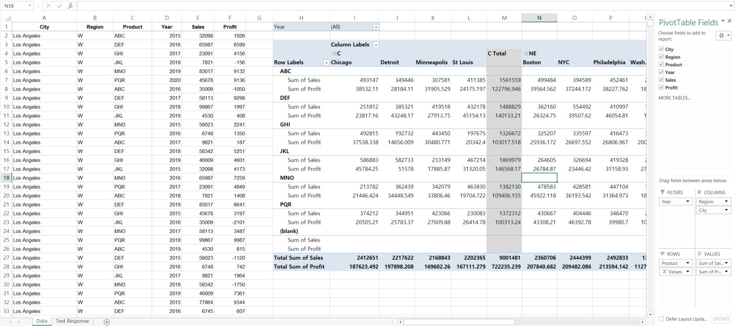Uncheck the Profit field checkbox
The height and width of the screenshot is (326, 735).
661,87
